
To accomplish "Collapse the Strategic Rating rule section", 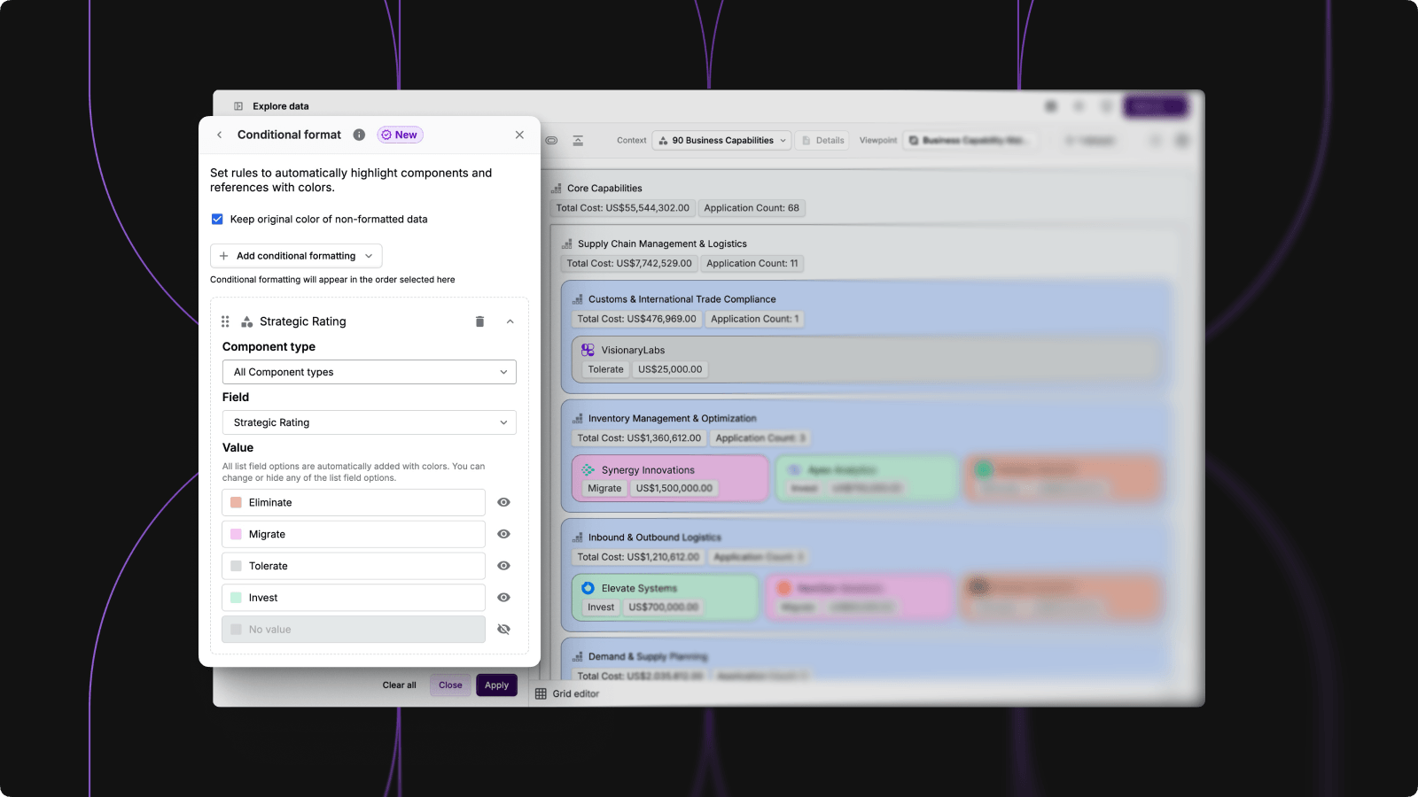I will [x=510, y=321].
